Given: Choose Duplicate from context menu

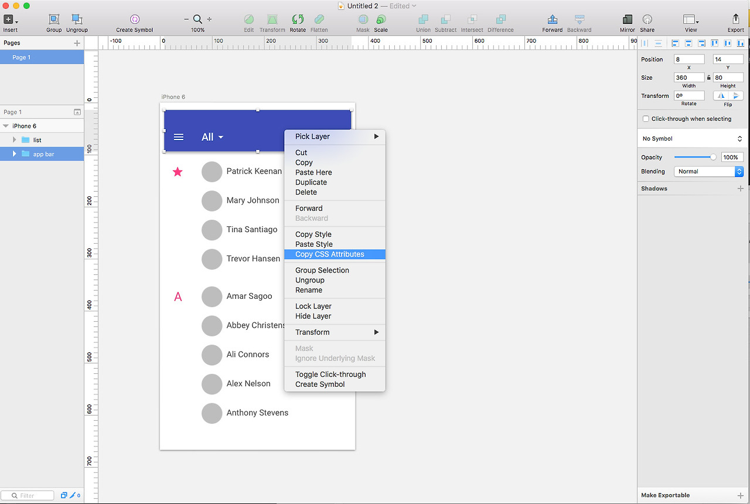Looking at the screenshot, I should coord(335,182).
